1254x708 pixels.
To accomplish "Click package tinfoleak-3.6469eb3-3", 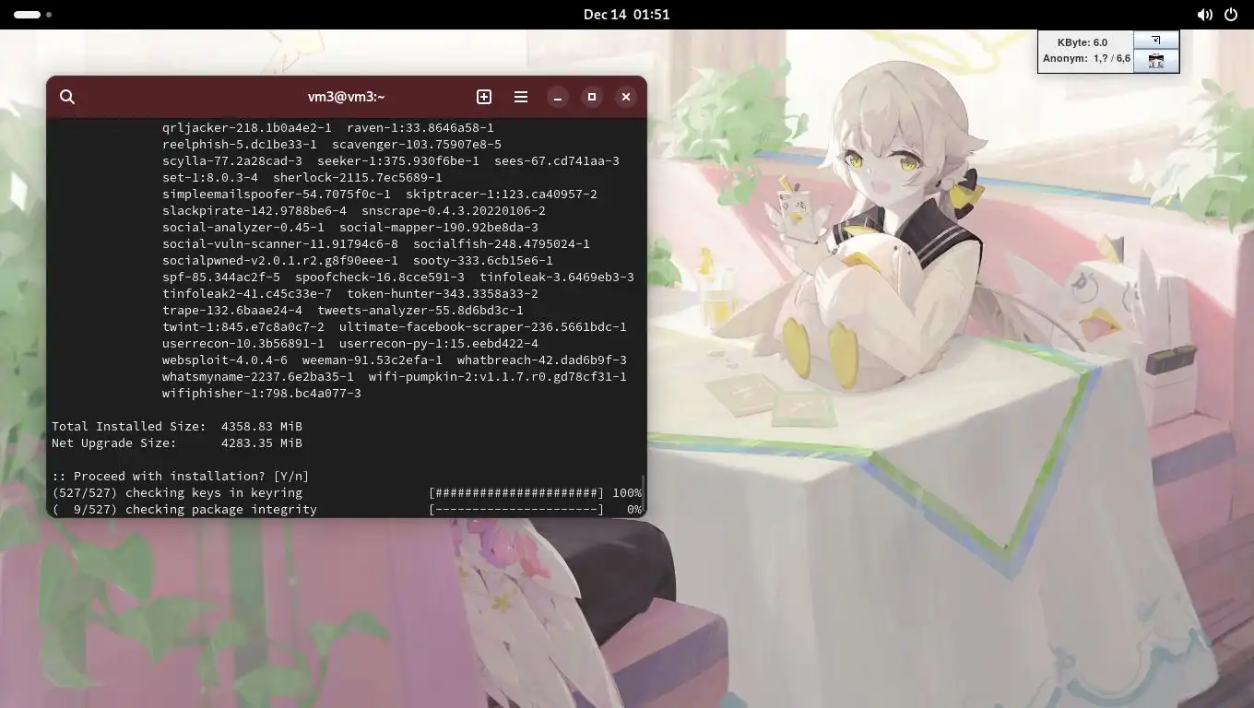I will [x=557, y=277].
